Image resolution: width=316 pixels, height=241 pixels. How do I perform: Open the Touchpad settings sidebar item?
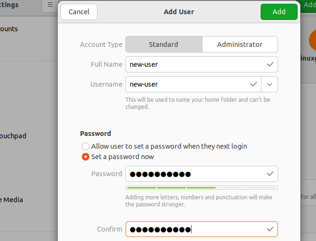point(13,136)
